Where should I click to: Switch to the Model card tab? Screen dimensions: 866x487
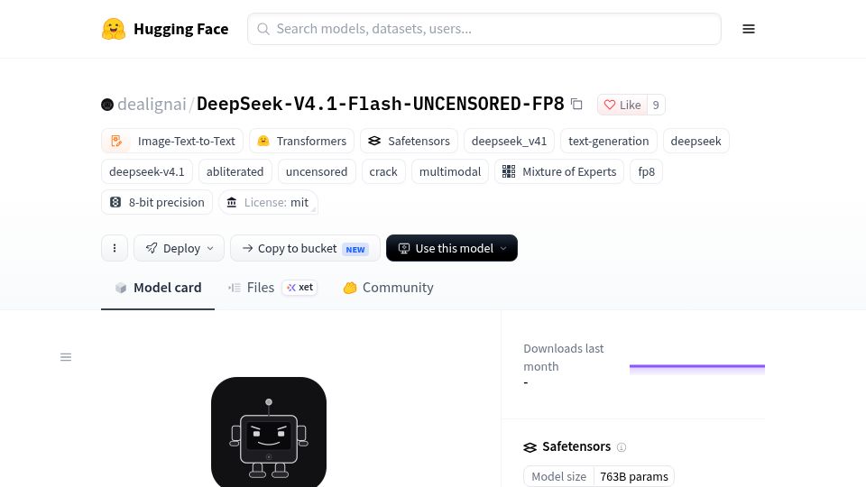coord(158,288)
